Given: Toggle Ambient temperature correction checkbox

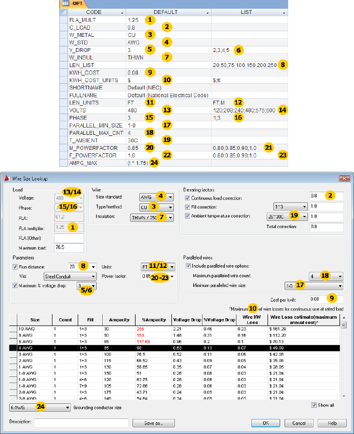Looking at the screenshot, I should 188,216.
